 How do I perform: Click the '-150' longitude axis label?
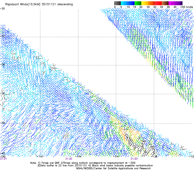[3, 156]
